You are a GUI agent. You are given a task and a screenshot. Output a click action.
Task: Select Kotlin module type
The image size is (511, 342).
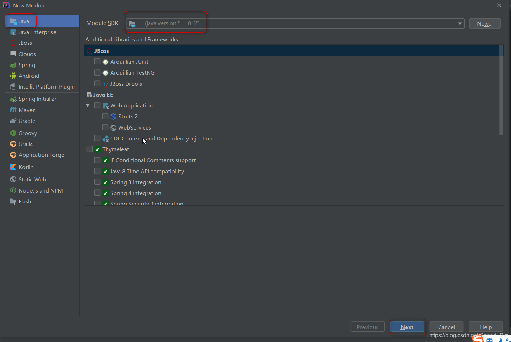42,167
